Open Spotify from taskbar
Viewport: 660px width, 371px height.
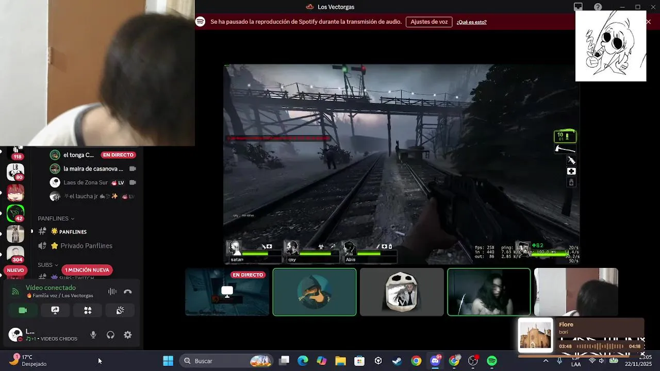coord(492,361)
